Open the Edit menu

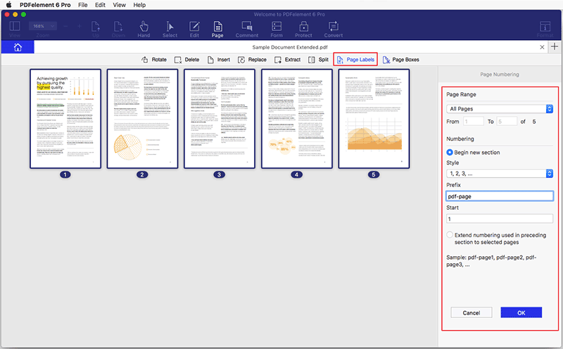click(100, 5)
